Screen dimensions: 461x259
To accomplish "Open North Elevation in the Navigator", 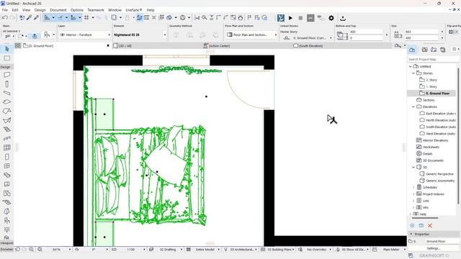I will 441,120.
